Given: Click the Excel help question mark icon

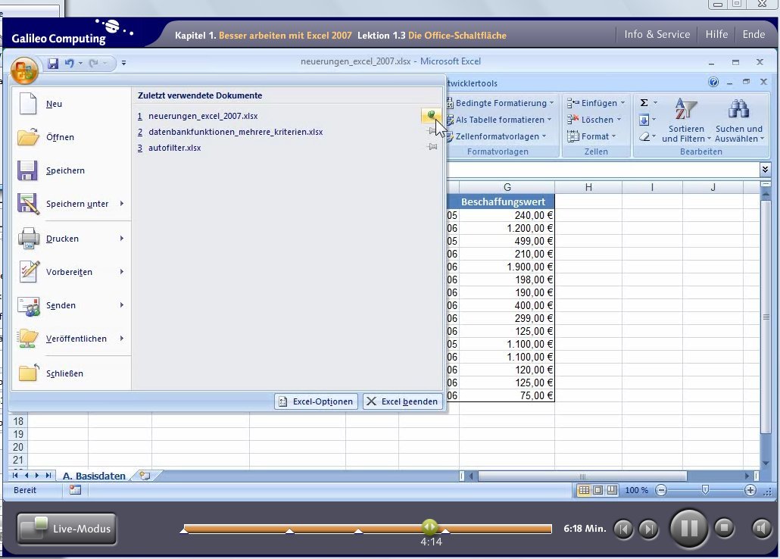Looking at the screenshot, I should [713, 82].
